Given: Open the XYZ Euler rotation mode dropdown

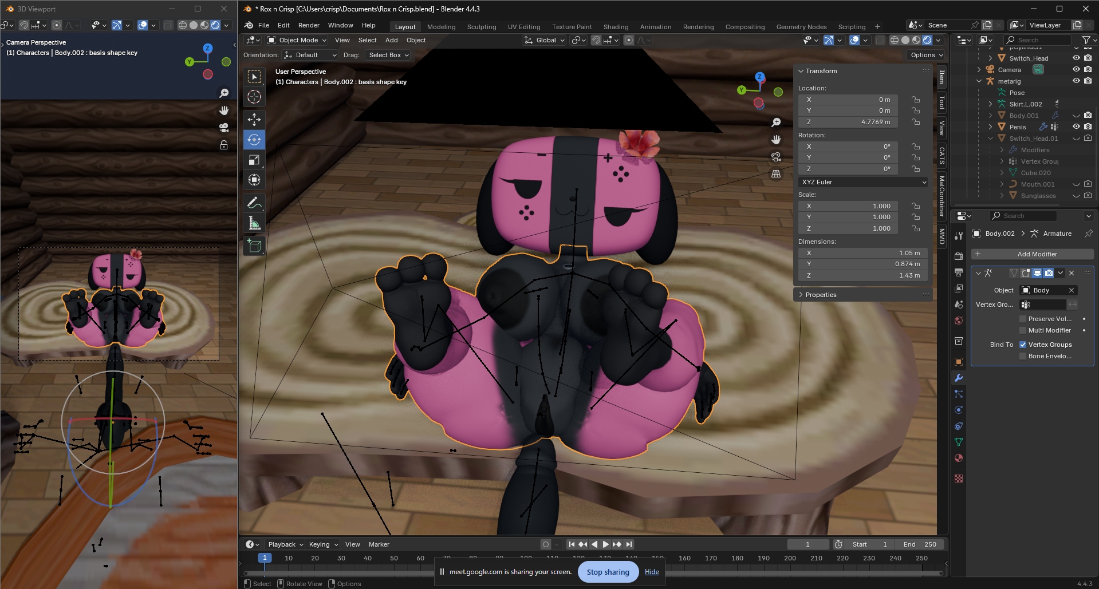Looking at the screenshot, I should [x=863, y=182].
